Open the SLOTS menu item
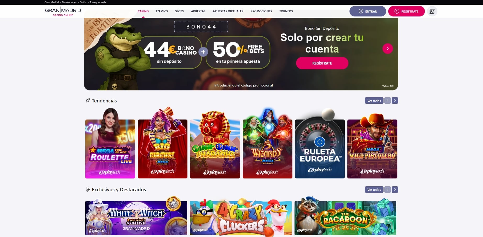Screen dimensions: 483x237 tap(179, 11)
